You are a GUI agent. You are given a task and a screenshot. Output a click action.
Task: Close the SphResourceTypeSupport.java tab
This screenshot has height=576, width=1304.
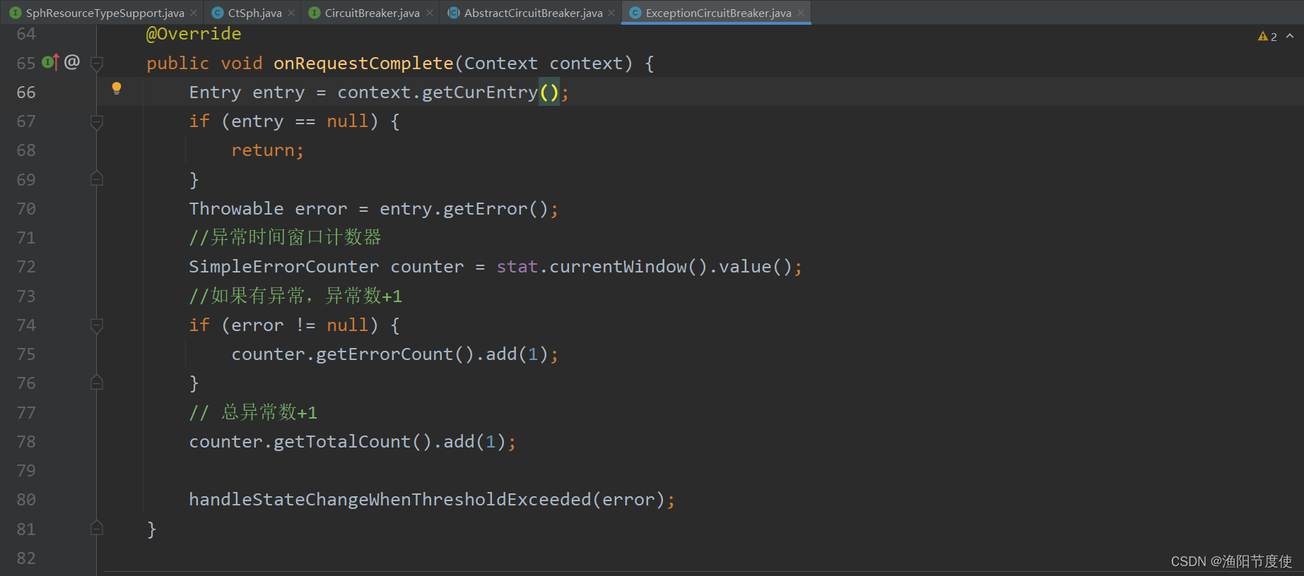coord(194,13)
